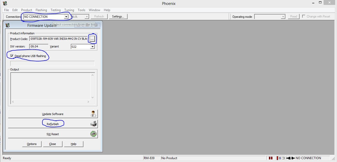Open the Flashing menu
Viewport: 337px width, 162px height.
(41, 10)
